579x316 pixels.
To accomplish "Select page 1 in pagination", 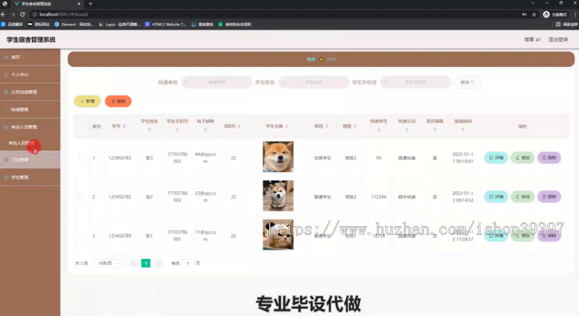I will click(146, 263).
